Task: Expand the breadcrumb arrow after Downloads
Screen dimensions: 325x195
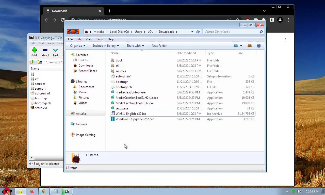Action: 177,32
